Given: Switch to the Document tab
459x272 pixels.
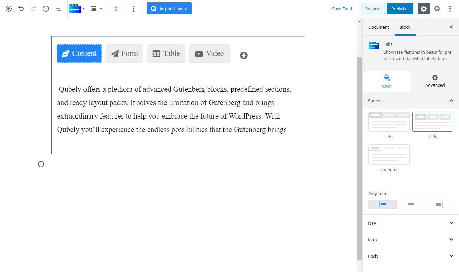Looking at the screenshot, I should point(378,27).
